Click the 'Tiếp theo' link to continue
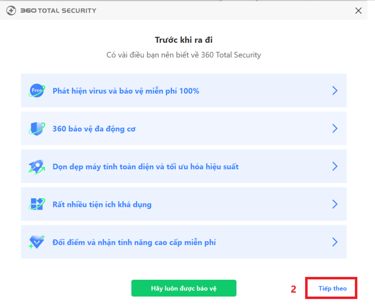 click(332, 288)
